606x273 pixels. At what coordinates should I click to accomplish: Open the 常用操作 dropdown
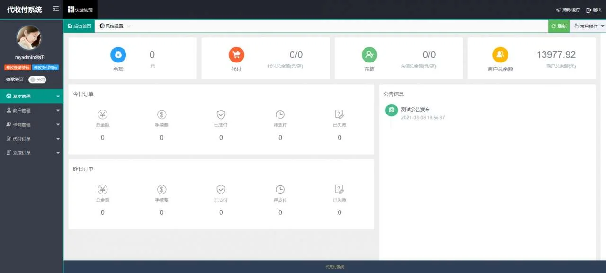[587, 26]
